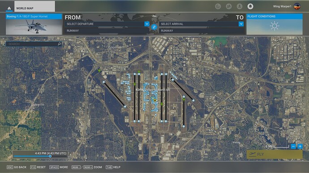The height and width of the screenshot is (173, 309).
Task: Click the green plane midway on outer west runway
Action: [135, 84]
